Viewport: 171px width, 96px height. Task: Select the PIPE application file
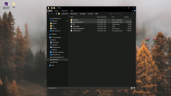pyautogui.click(x=74, y=24)
